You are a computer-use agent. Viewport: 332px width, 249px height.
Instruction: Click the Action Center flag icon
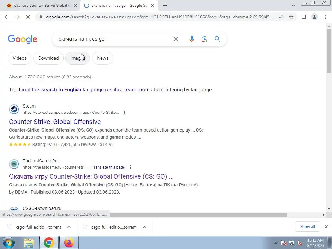pos(284,243)
